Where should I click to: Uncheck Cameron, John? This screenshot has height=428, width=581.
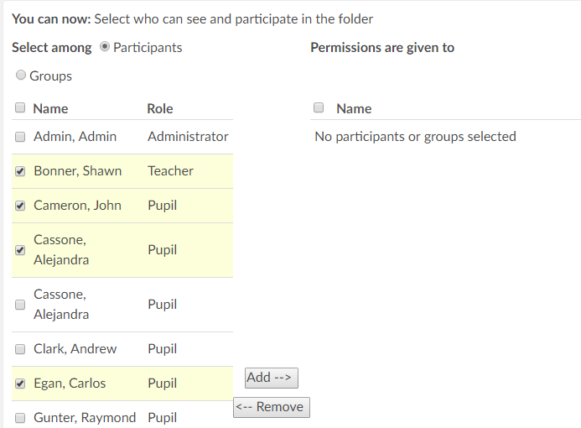point(20,206)
